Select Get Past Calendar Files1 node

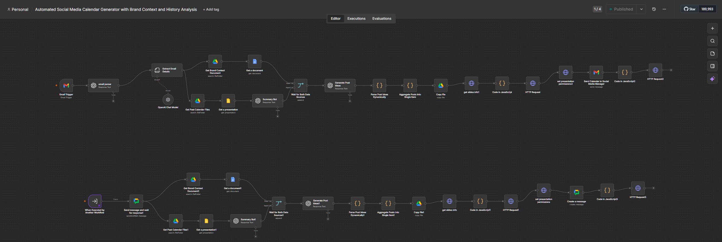[x=176, y=221]
